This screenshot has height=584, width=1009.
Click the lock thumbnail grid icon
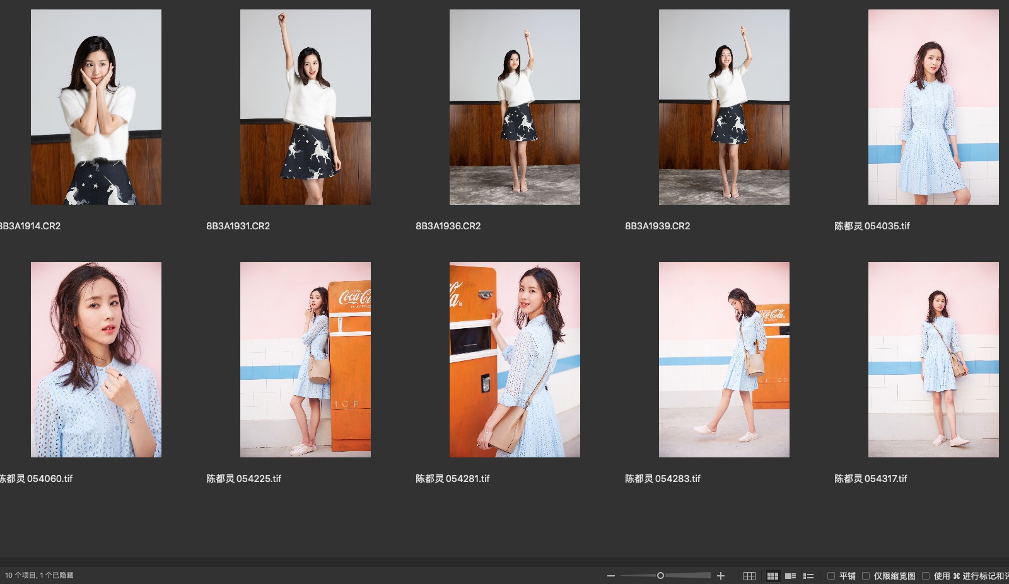(749, 576)
